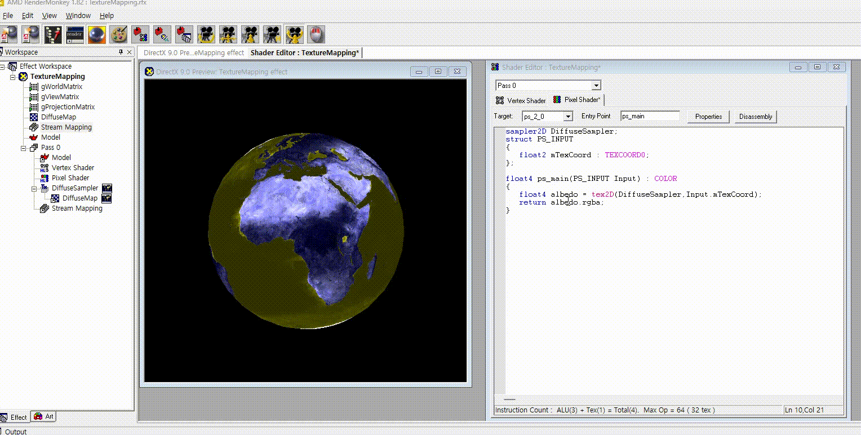Click the highlighted camera toolbar icon
Screen dimensions: 861x435
coord(294,34)
